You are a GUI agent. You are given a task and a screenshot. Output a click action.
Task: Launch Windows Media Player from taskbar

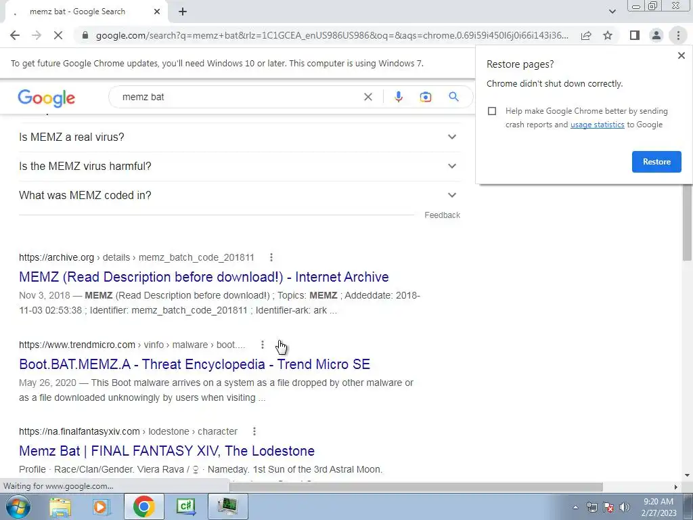click(x=102, y=506)
